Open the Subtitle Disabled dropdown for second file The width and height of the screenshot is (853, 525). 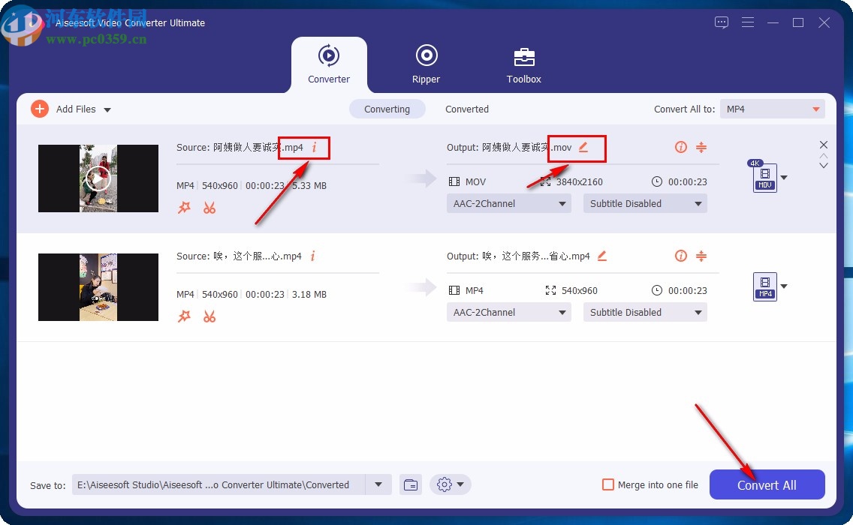point(644,312)
